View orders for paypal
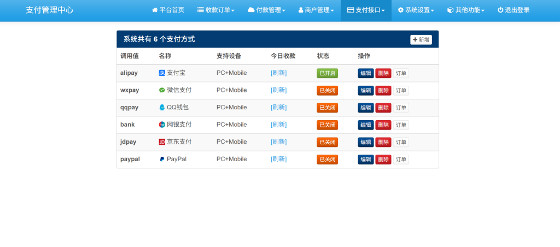Screen dimensions: 560x247 point(401,160)
